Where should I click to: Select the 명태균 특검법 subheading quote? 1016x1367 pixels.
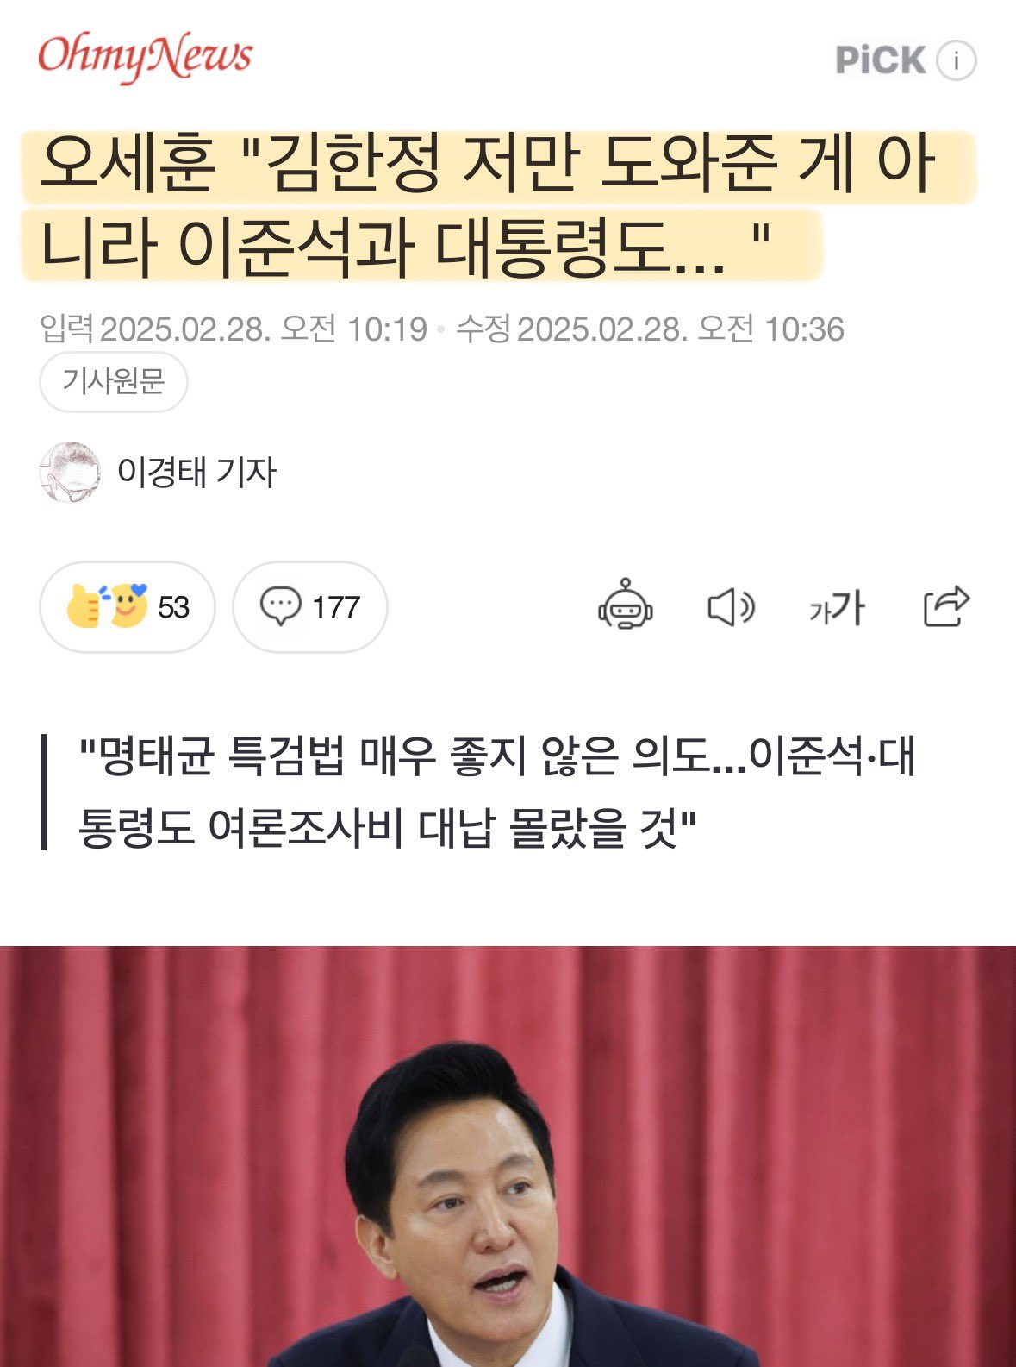click(497, 793)
